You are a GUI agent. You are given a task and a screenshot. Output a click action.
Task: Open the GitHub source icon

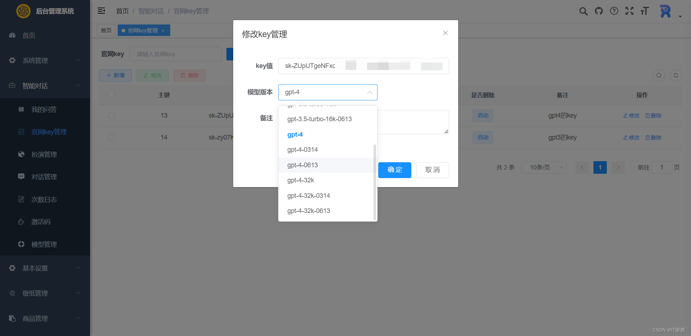[x=599, y=11]
